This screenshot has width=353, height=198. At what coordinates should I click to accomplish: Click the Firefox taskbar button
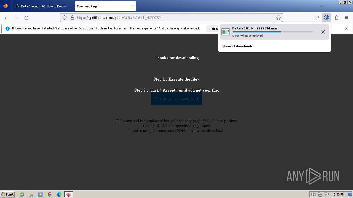point(68,194)
